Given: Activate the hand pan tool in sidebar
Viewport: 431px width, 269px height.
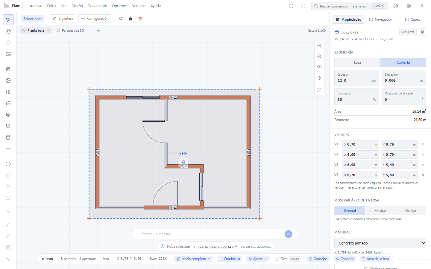Looking at the screenshot, I should click(x=8, y=31).
